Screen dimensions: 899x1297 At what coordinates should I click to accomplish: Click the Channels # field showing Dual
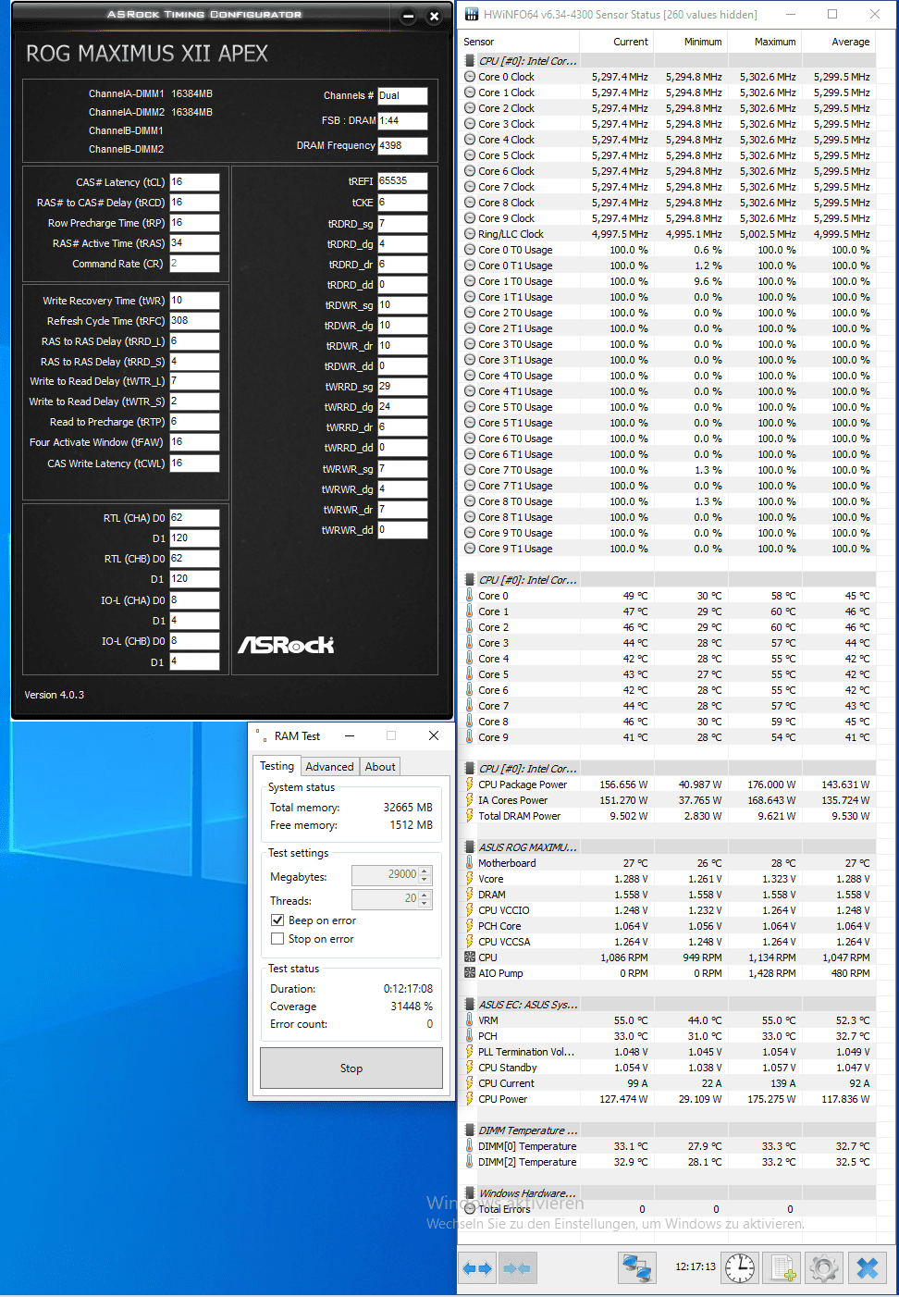point(402,95)
